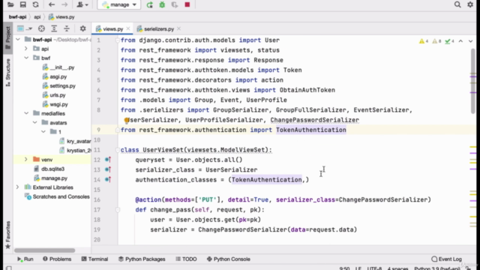
Task: Fold the import block at line 1
Action: [x=117, y=40]
